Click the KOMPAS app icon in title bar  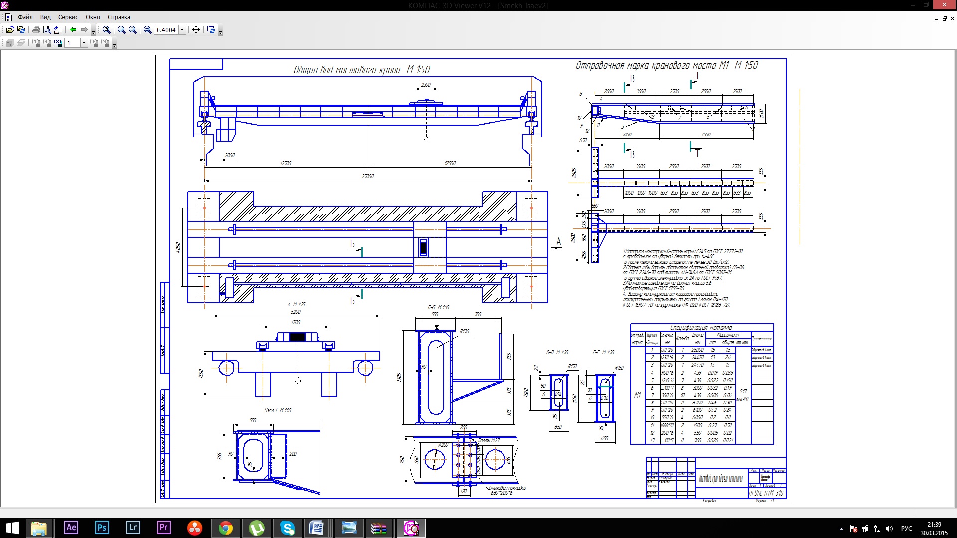(x=5, y=5)
